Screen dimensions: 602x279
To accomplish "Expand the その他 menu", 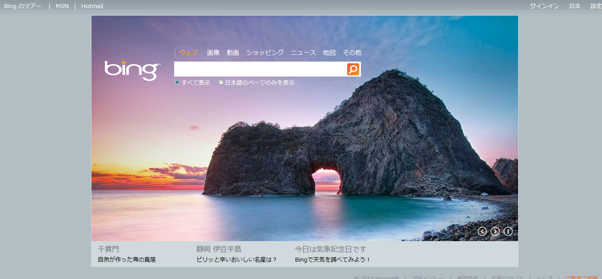I will [352, 53].
